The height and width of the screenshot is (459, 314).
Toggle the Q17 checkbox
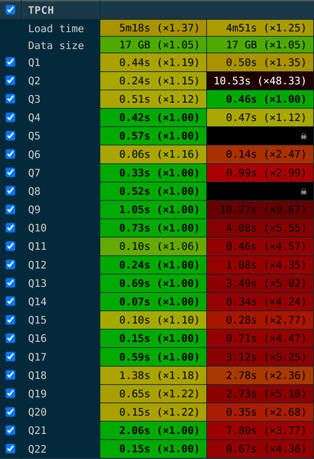(x=11, y=356)
